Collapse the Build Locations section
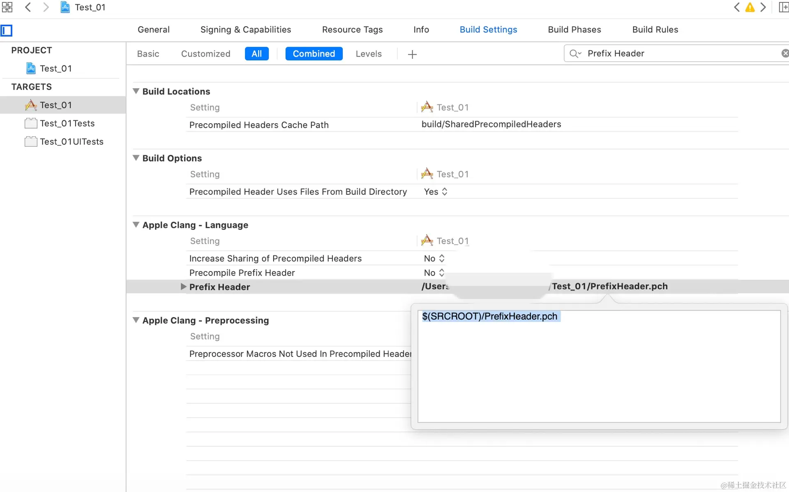Image resolution: width=789 pixels, height=492 pixels. pyautogui.click(x=136, y=91)
